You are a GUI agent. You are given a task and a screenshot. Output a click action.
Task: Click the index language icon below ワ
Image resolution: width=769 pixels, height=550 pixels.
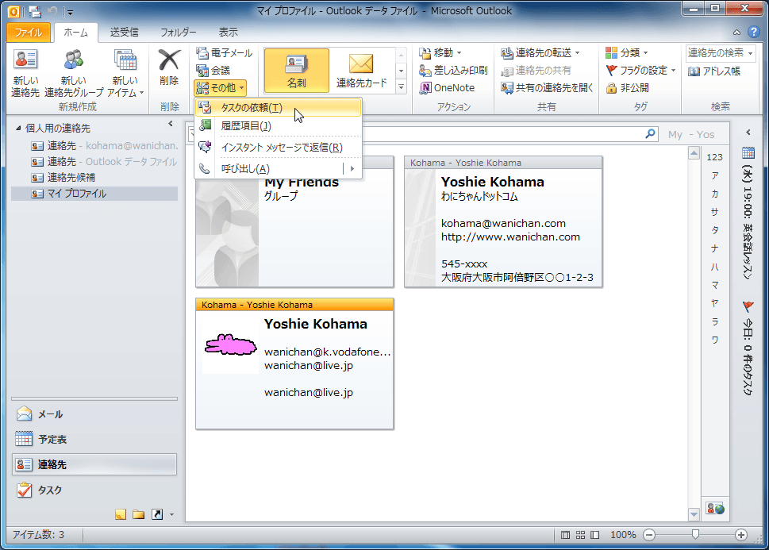click(x=715, y=508)
